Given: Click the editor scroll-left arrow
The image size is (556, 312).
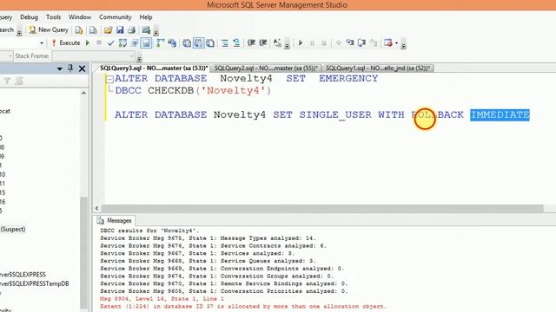Looking at the screenshot, I should pos(97,208).
